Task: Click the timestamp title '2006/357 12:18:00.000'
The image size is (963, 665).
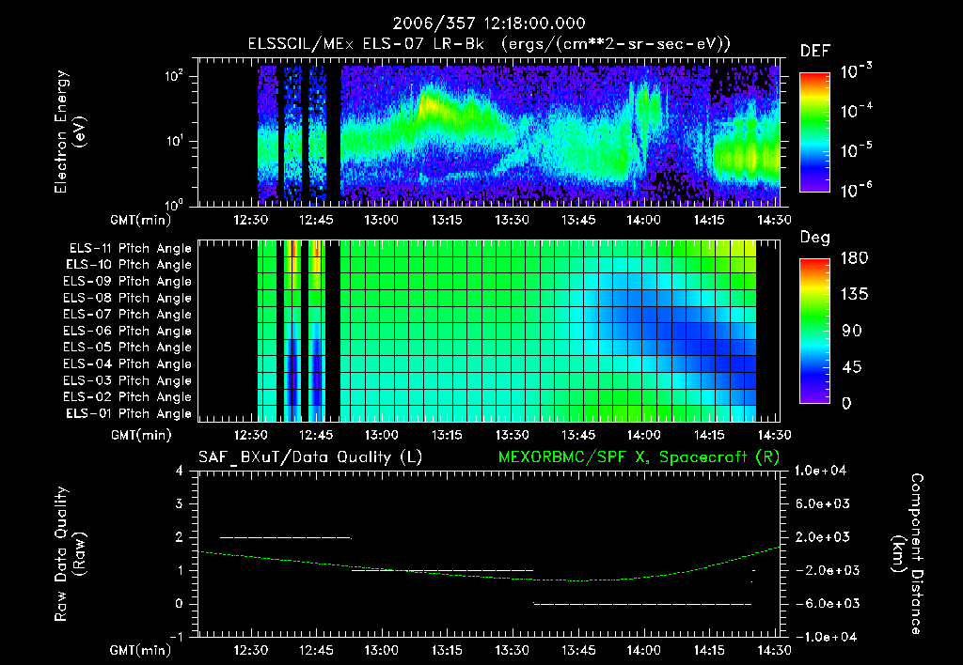Action: 489,23
